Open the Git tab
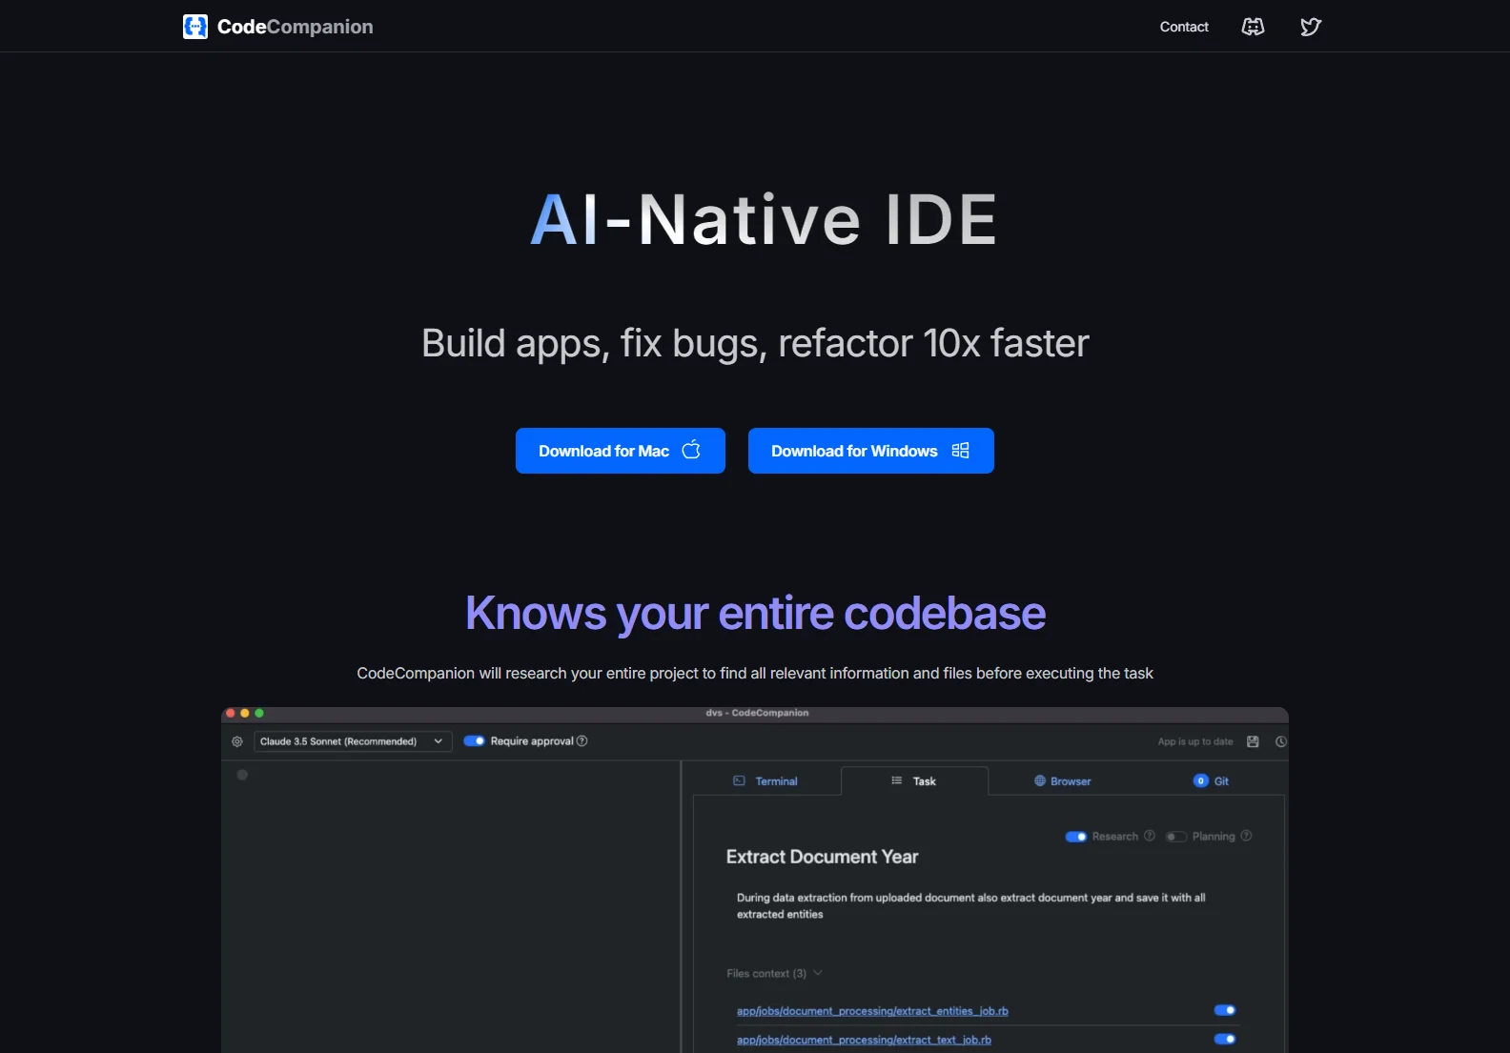 (x=1211, y=780)
